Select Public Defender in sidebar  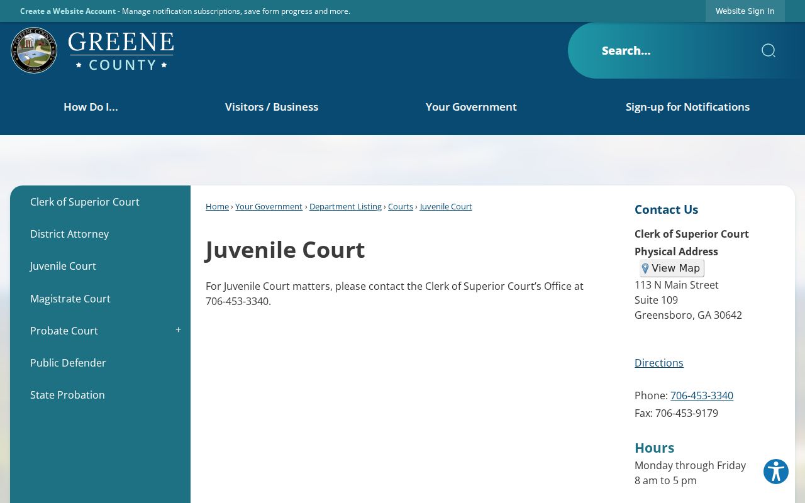click(x=100, y=363)
